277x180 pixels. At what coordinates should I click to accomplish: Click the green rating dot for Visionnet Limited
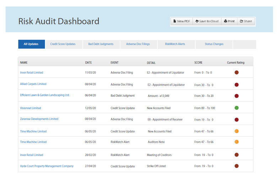pyautogui.click(x=237, y=108)
